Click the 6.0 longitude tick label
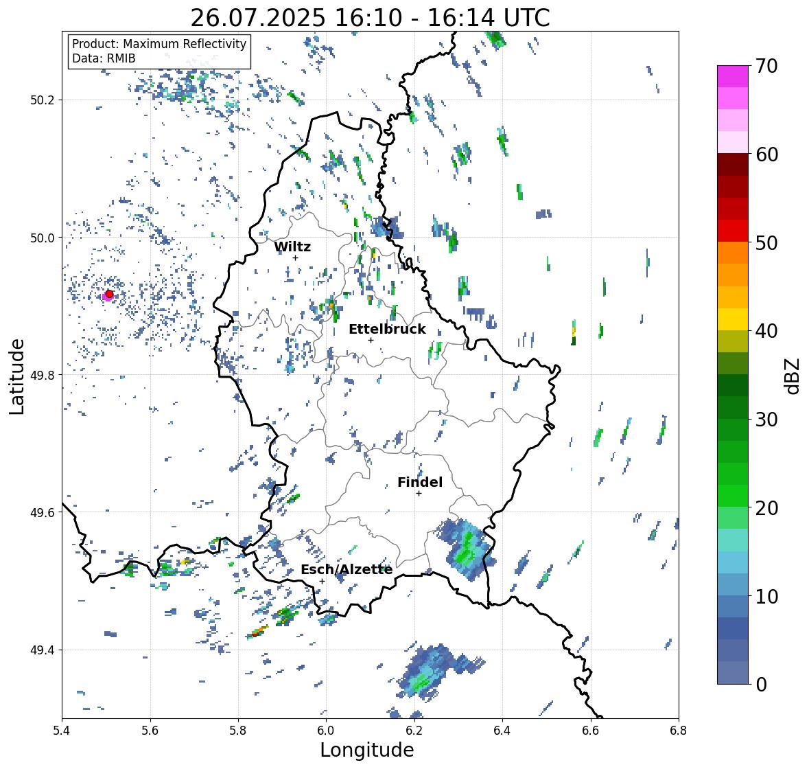The height and width of the screenshot is (767, 809). [326, 731]
